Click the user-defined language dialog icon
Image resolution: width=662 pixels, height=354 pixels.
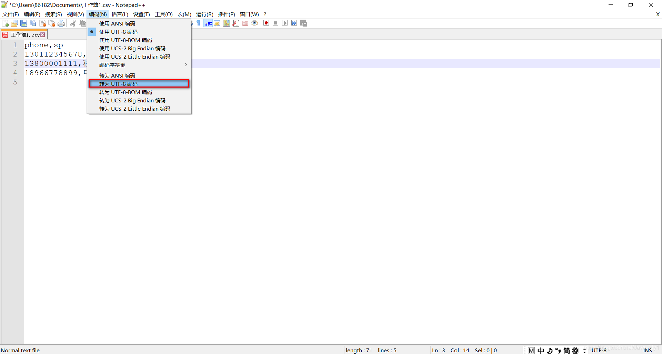tap(217, 23)
